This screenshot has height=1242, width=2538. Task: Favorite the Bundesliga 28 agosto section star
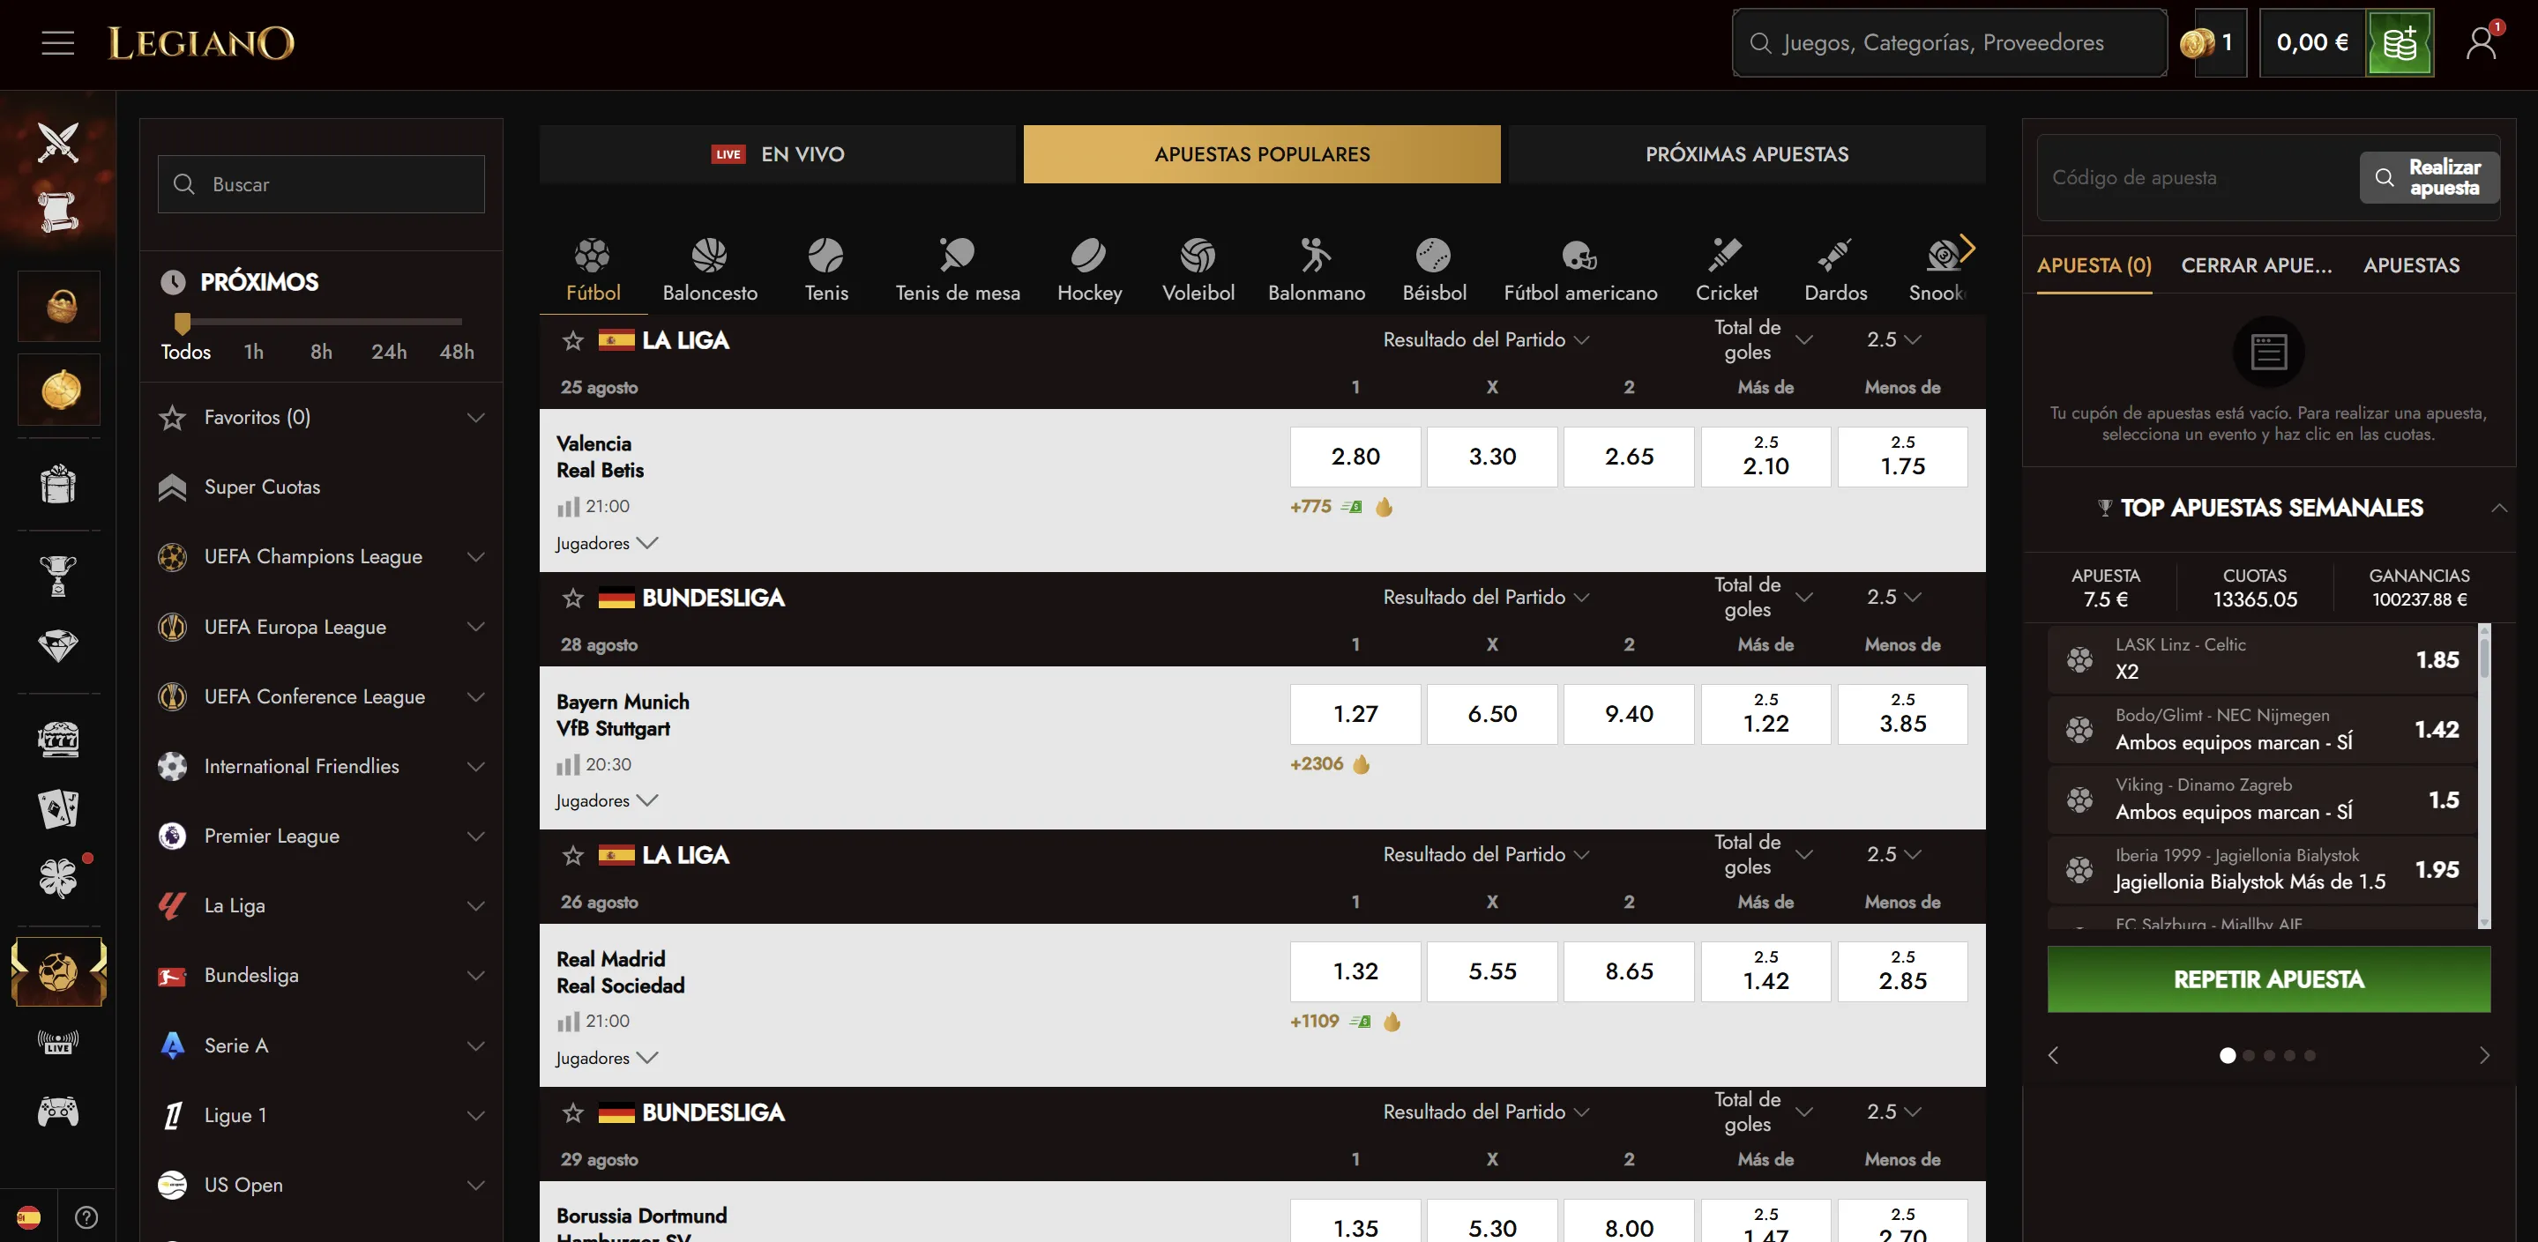(572, 598)
